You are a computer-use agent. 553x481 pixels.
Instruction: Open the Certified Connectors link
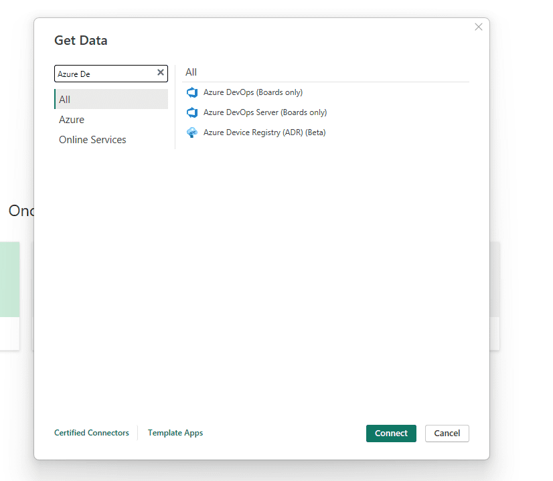click(92, 433)
